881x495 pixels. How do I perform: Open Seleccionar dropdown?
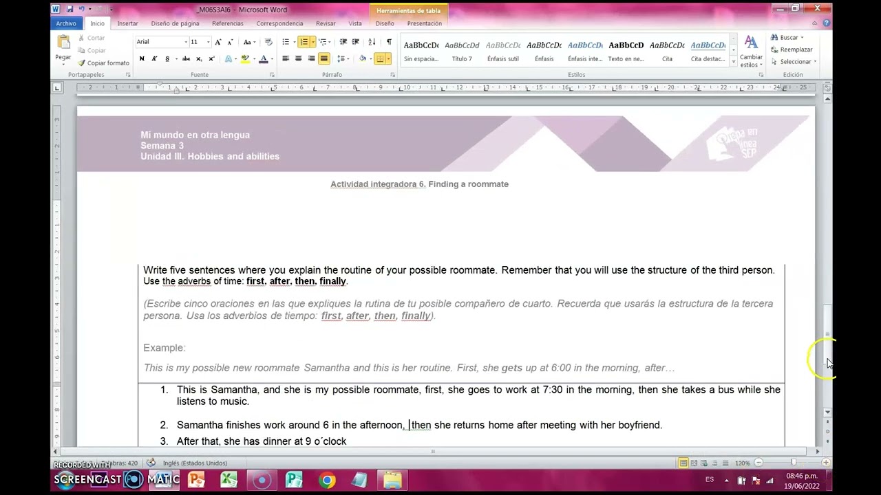click(x=794, y=62)
